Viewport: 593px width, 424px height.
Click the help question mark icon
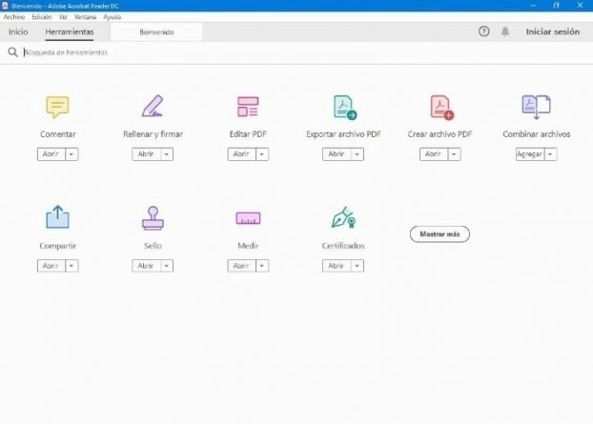(x=483, y=31)
